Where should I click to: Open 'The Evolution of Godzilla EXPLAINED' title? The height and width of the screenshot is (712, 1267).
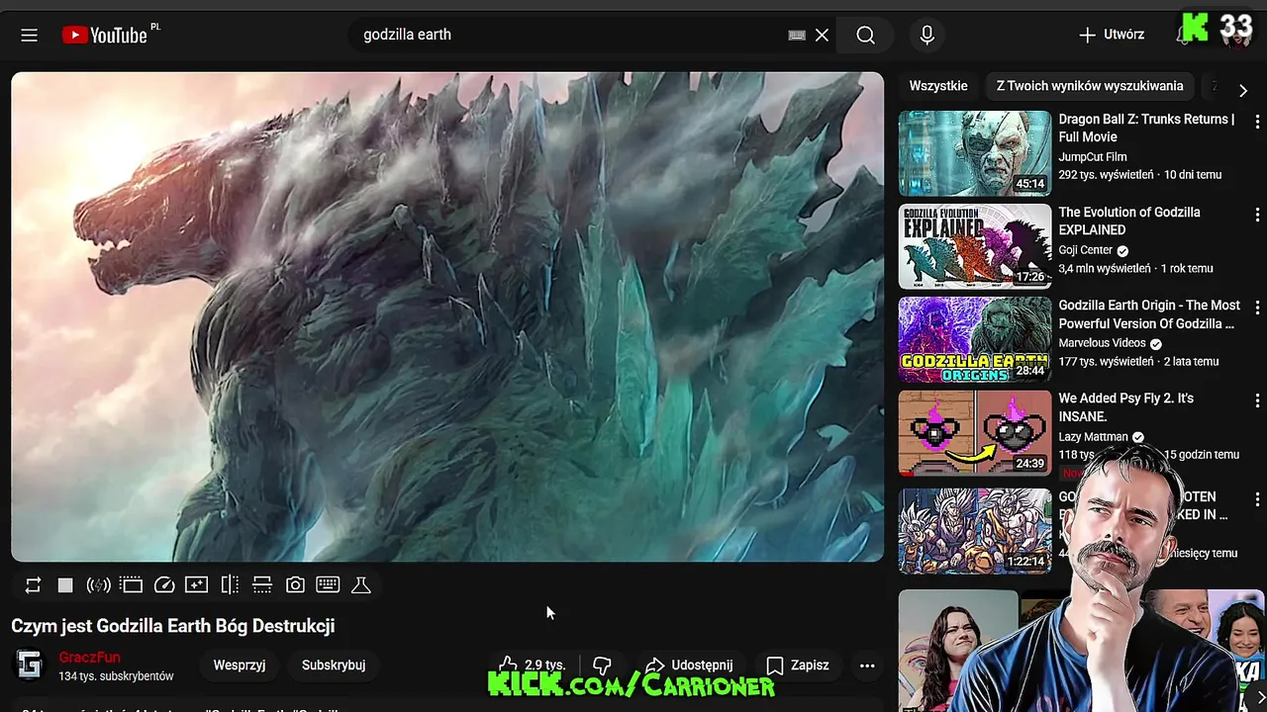click(x=1129, y=222)
